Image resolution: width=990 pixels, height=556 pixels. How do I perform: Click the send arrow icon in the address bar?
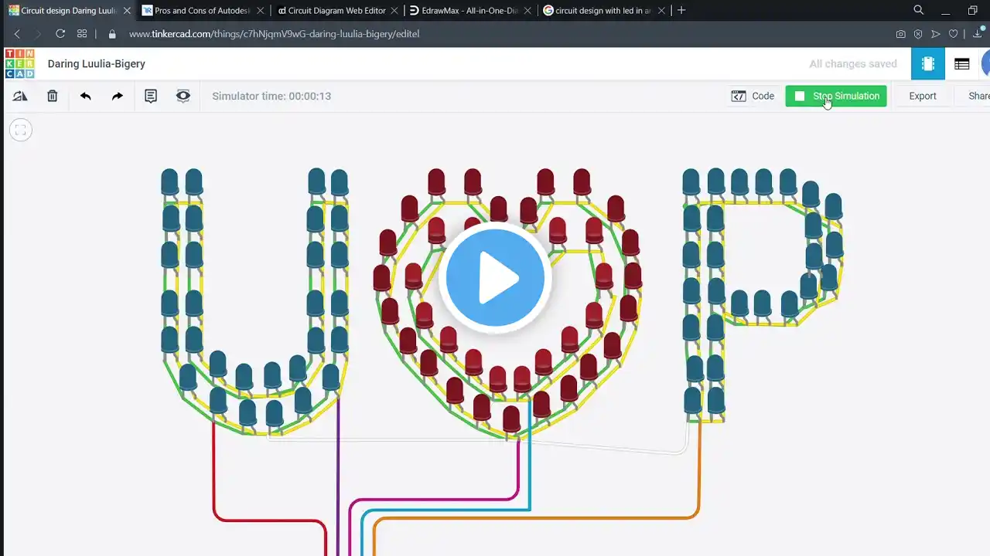936,34
